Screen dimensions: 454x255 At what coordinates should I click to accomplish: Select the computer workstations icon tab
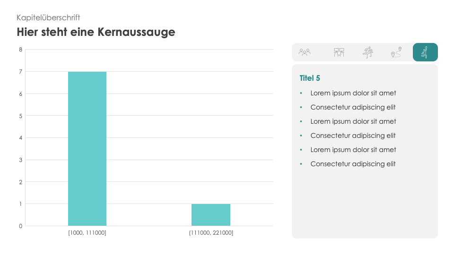[339, 52]
